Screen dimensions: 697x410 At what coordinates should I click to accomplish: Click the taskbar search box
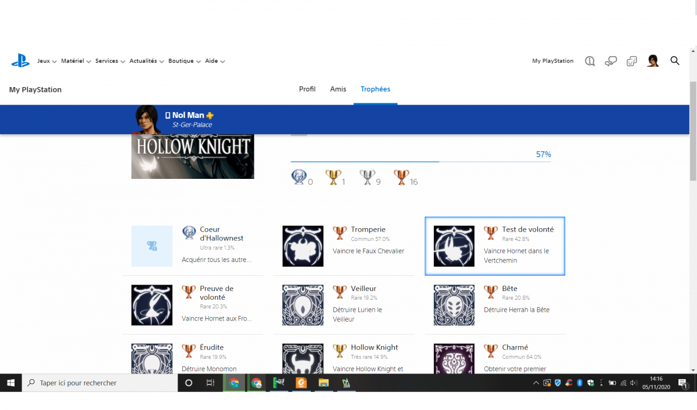[x=100, y=383]
